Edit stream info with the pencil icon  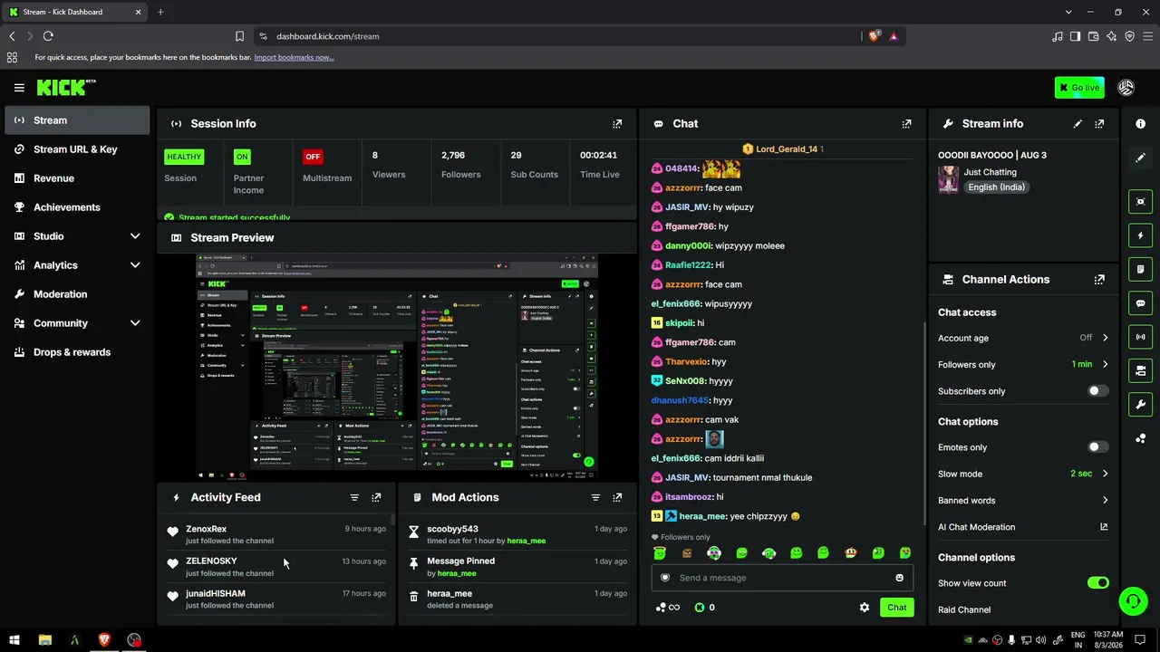1078,124
